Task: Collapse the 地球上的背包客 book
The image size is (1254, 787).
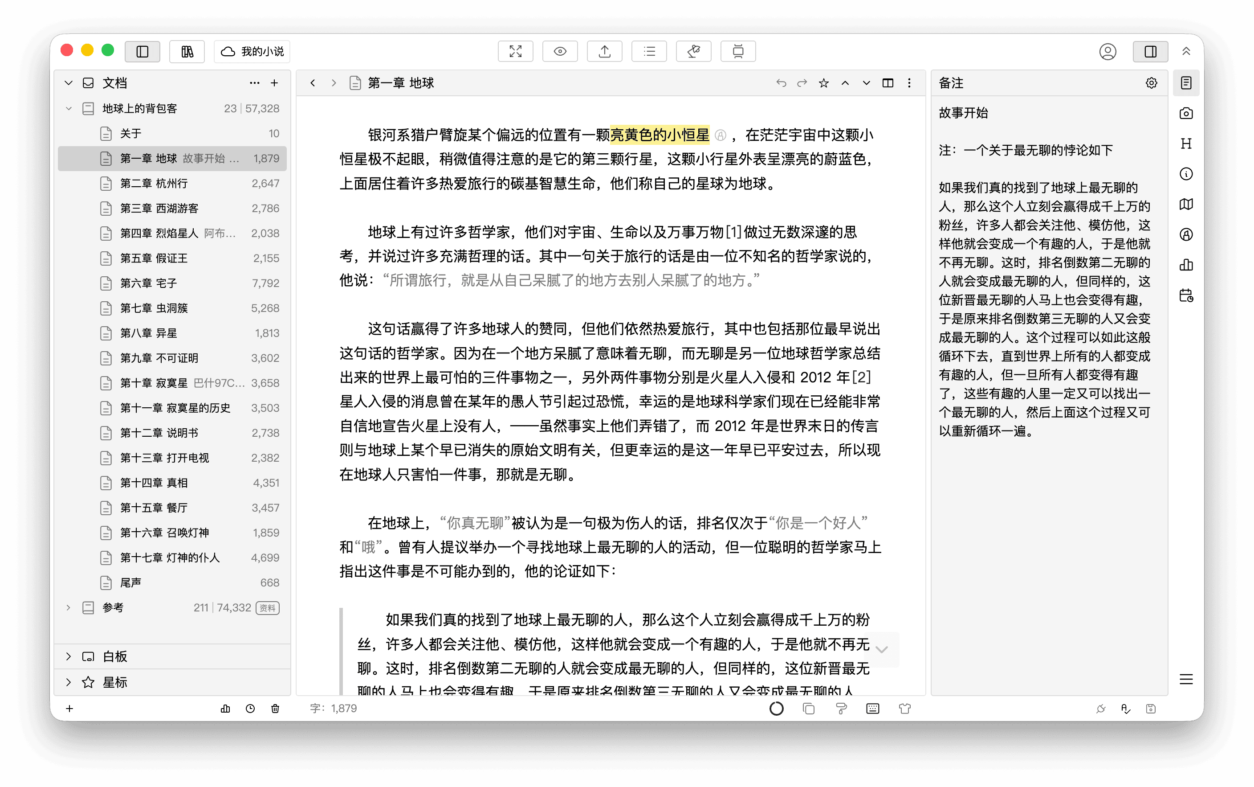Action: (x=69, y=108)
